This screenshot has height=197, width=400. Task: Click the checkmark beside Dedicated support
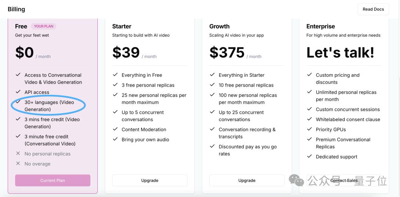pyautogui.click(x=309, y=156)
